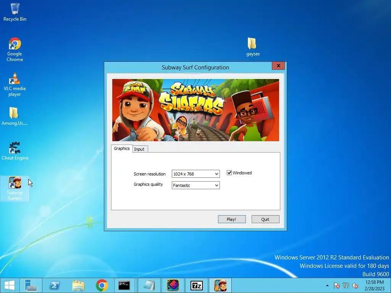Open the Action Center flag icon
The image size is (391, 293).
(x=337, y=285)
